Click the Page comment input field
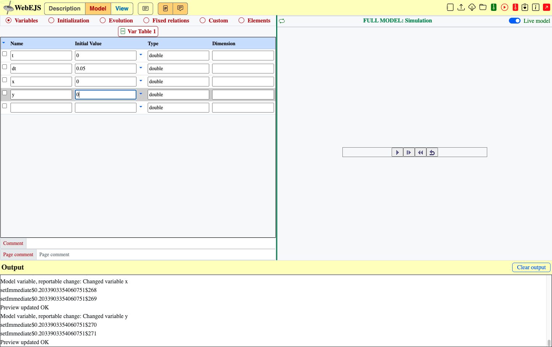 point(156,255)
